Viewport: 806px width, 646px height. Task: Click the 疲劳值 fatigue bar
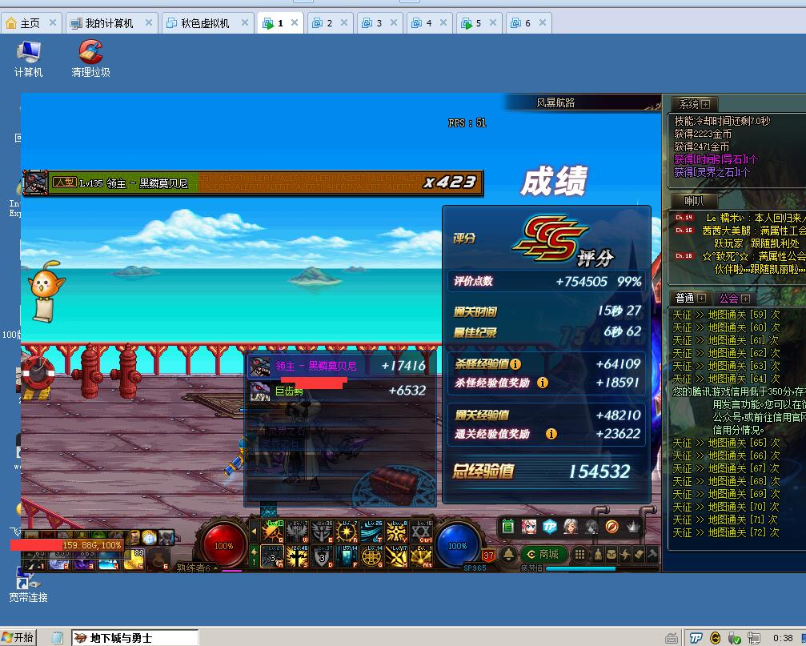click(x=602, y=568)
